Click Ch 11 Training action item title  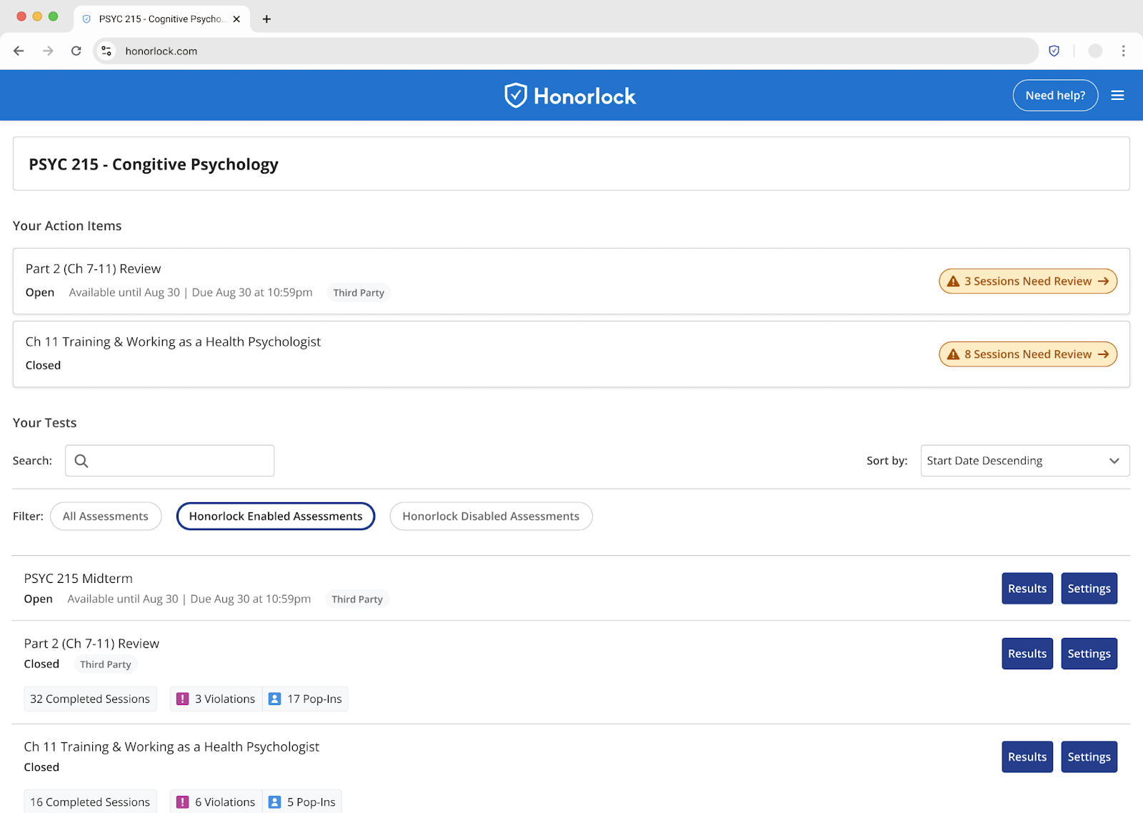(173, 342)
